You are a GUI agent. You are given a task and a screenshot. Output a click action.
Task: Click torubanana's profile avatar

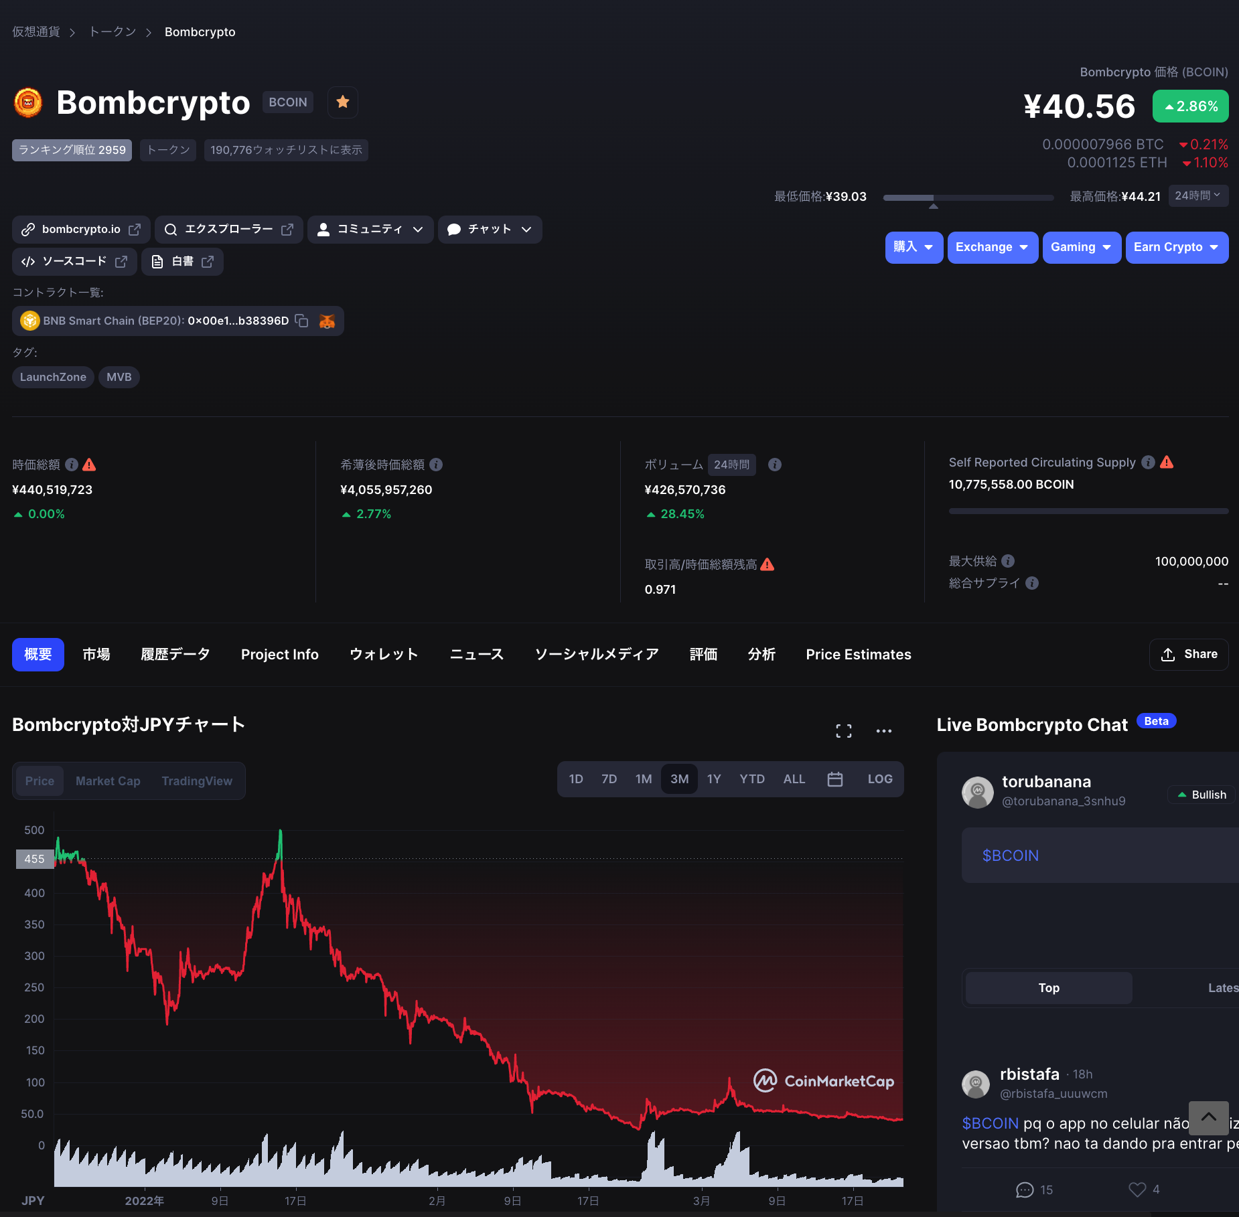(x=978, y=793)
